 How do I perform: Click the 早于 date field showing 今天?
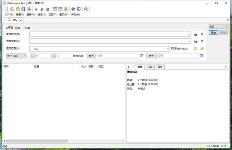pyautogui.click(x=178, y=56)
